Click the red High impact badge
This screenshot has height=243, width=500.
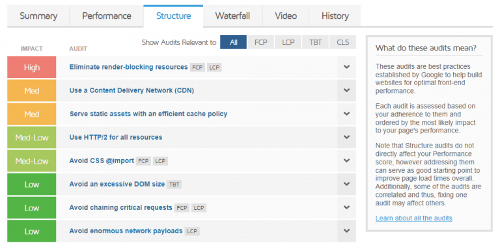tap(31, 67)
